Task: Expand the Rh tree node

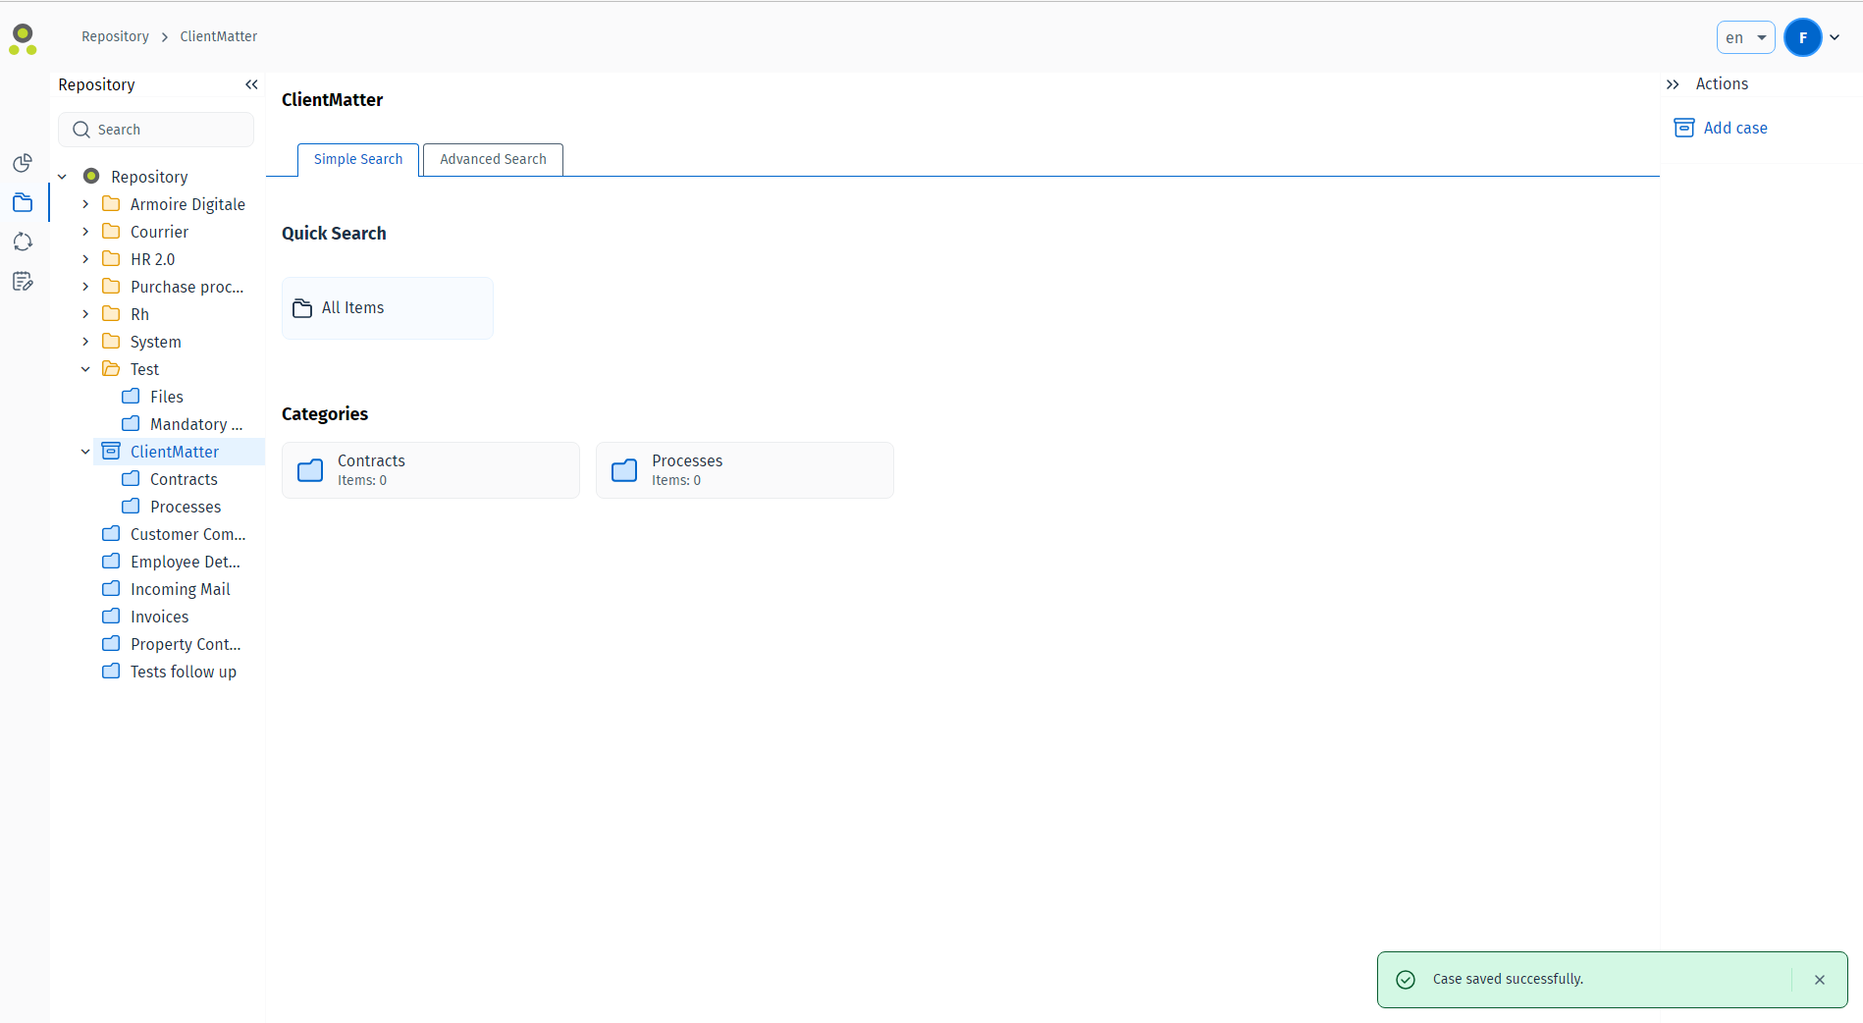Action: (85, 314)
